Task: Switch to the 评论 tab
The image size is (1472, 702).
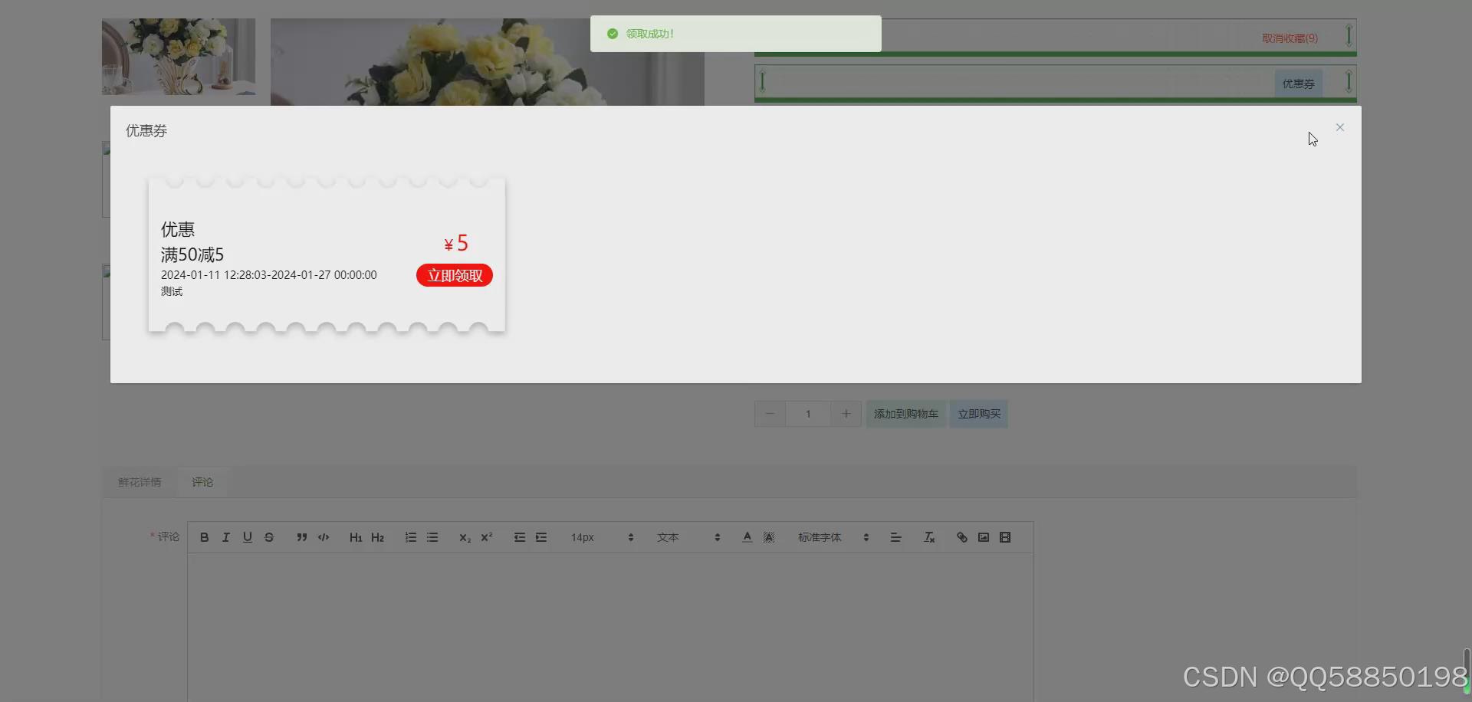Action: (202, 482)
